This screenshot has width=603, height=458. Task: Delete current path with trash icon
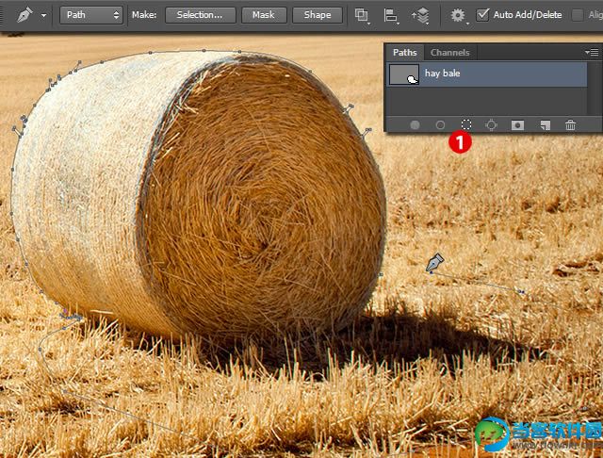[570, 124]
